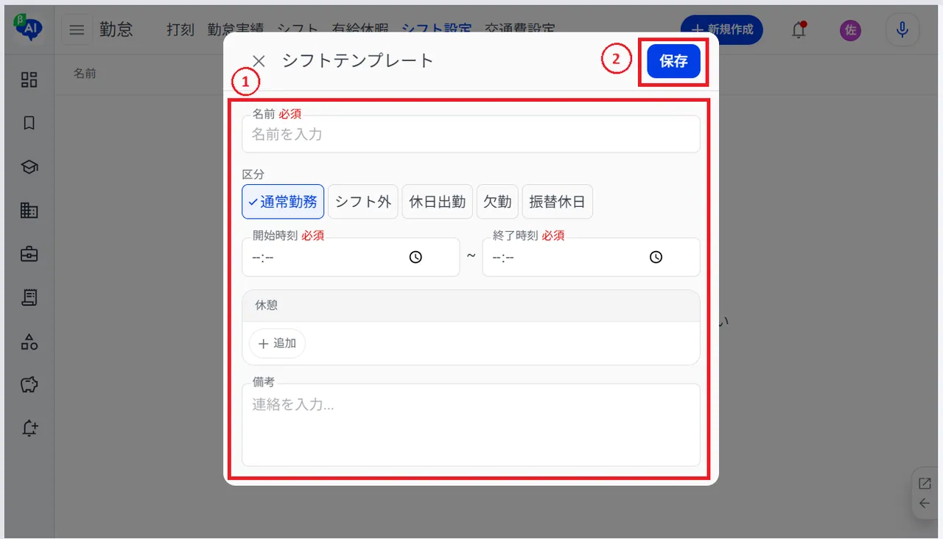Open the dashboard grid icon in sidebar
The image size is (943, 539).
coord(29,80)
